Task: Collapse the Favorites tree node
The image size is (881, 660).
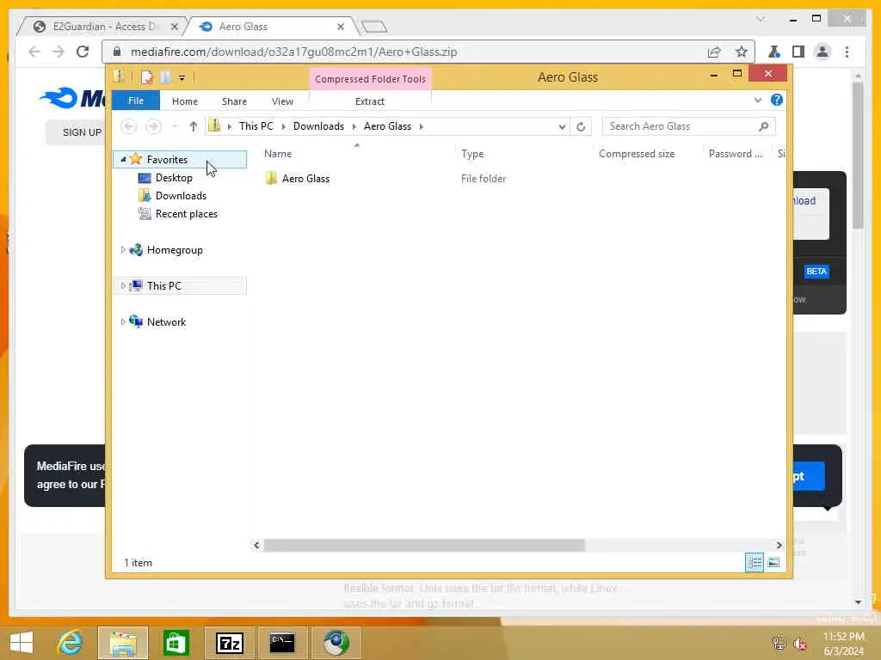Action: (123, 159)
